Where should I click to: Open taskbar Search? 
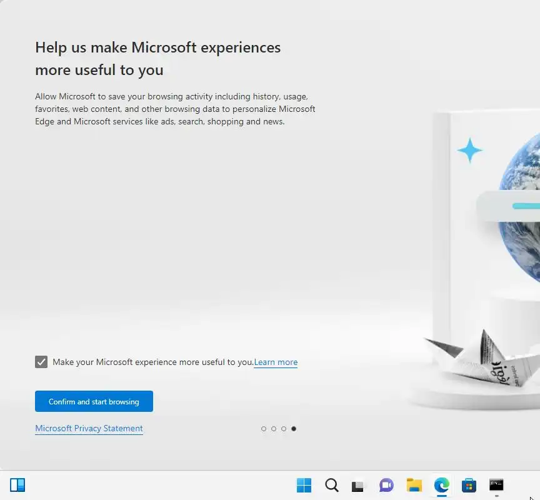[332, 485]
